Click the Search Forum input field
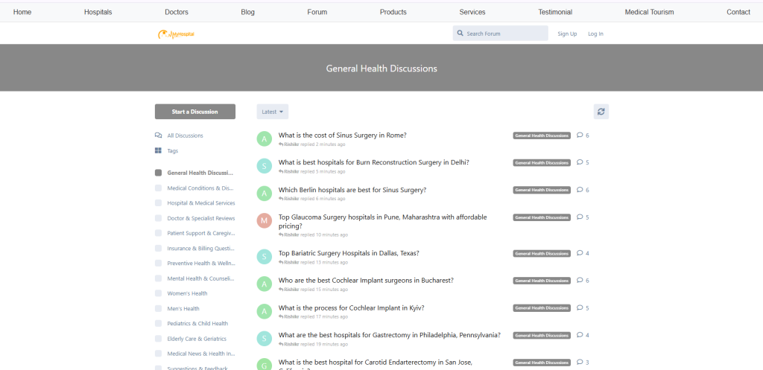The image size is (763, 370). [x=500, y=34]
